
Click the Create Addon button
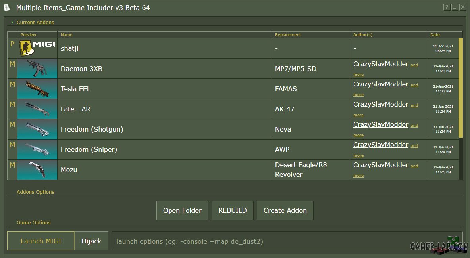pyautogui.click(x=285, y=210)
